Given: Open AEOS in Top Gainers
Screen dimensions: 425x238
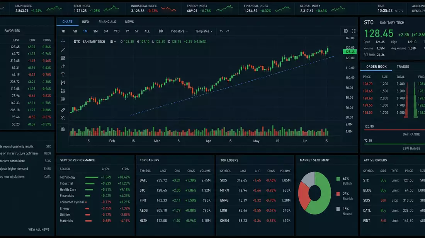Looking at the screenshot, I should coord(175,210).
